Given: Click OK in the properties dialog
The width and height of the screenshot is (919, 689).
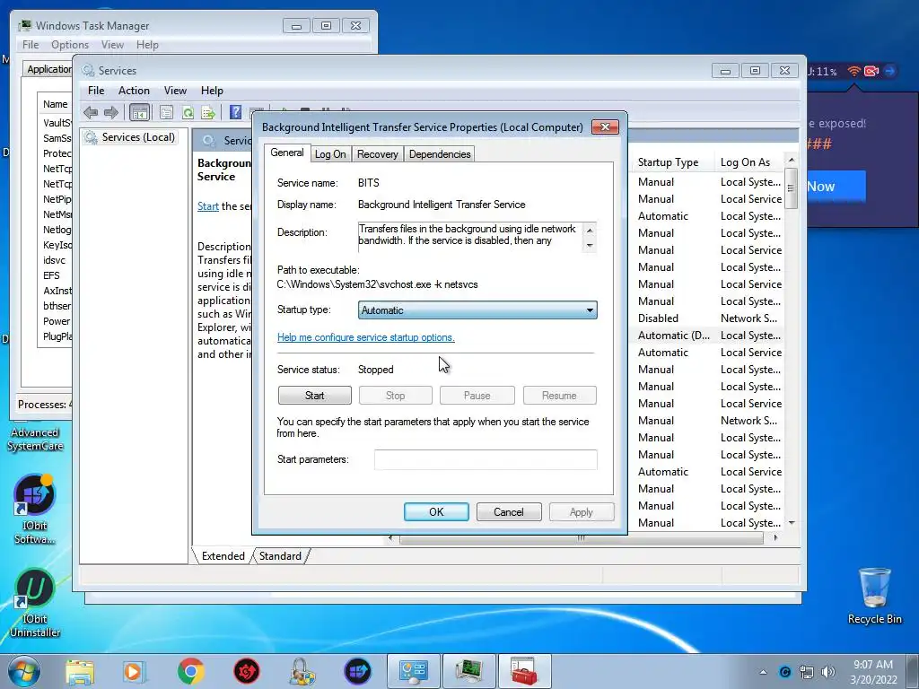Looking at the screenshot, I should click(436, 512).
